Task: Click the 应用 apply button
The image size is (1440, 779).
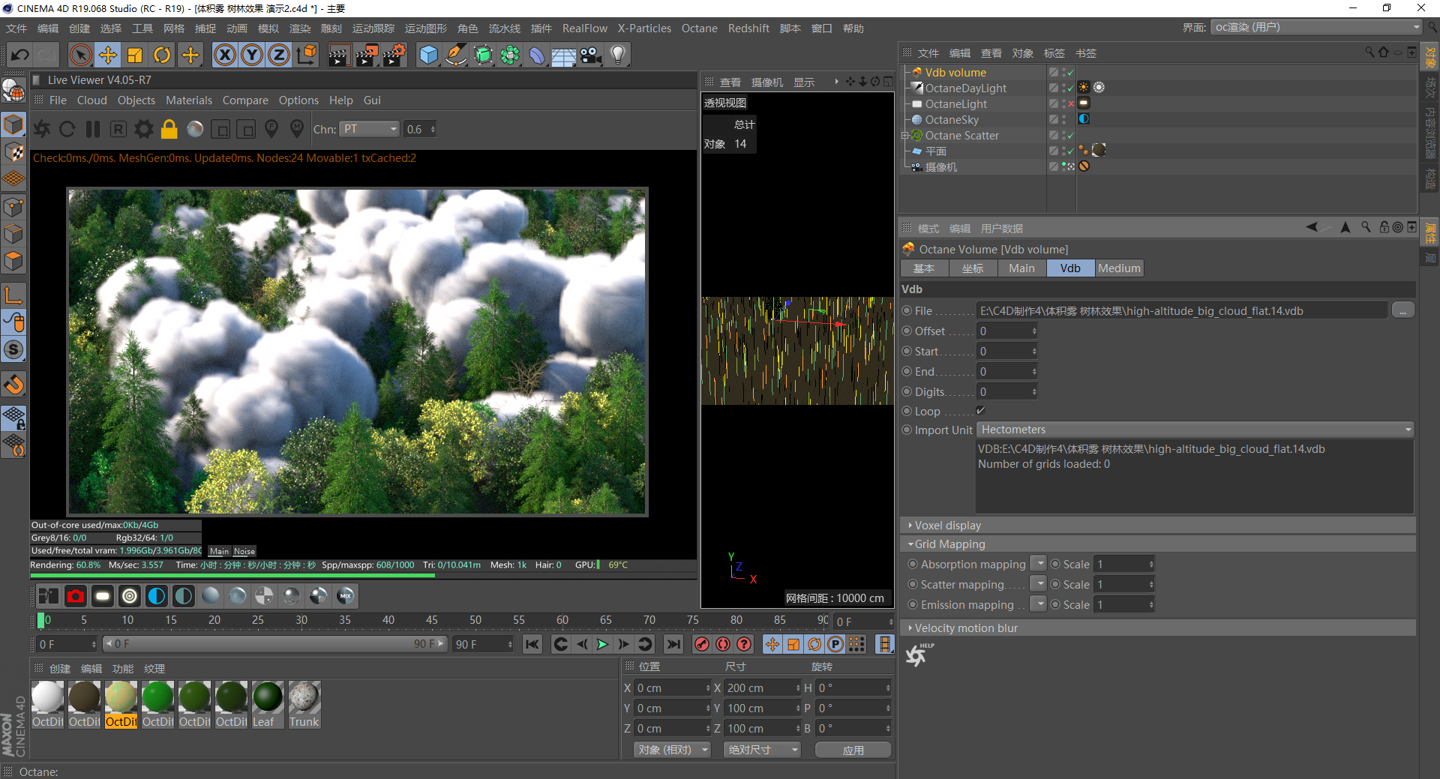Action: (x=853, y=750)
